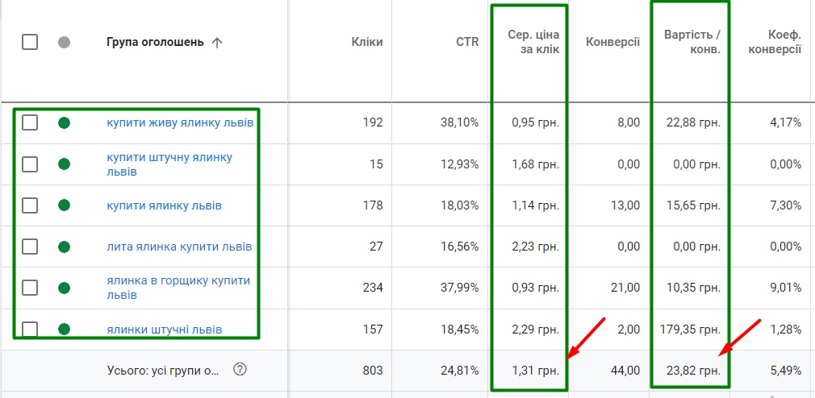Check the box for купити живу ялинку львів
Viewport: 815px width, 398px height.
[30, 123]
